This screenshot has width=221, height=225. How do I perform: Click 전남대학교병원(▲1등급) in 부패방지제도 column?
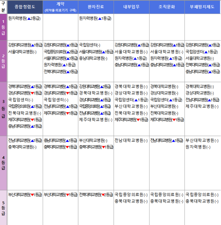pos(202,100)
